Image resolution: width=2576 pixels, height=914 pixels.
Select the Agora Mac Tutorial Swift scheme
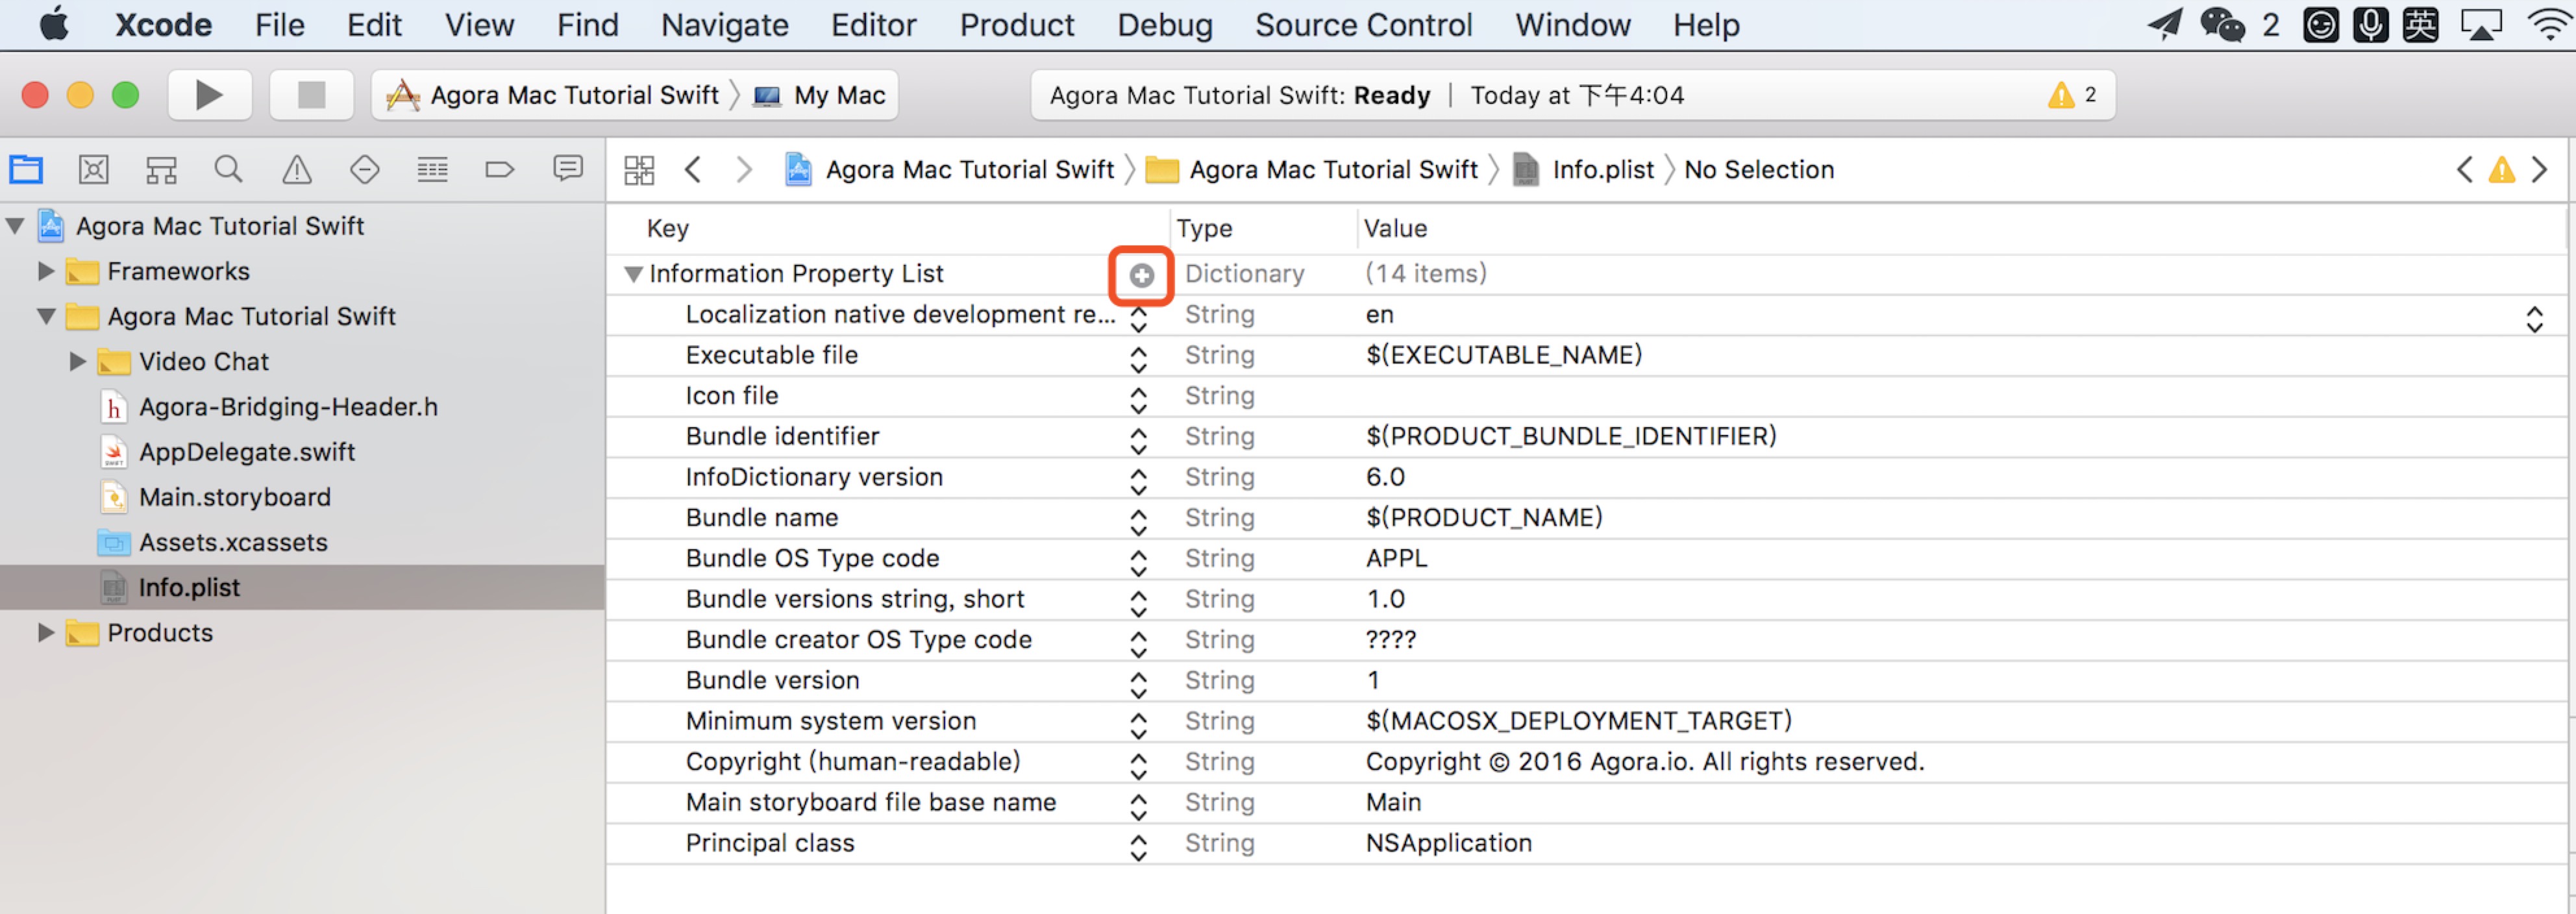553,95
